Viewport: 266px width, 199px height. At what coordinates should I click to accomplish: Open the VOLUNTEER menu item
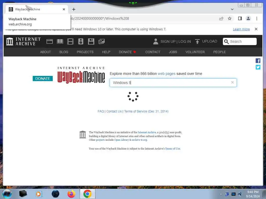[195, 52]
